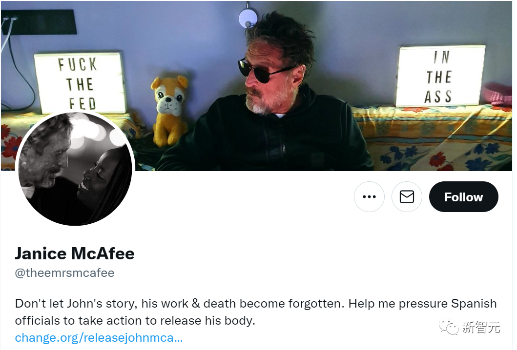Click the yellow plush dog toy

[x=169, y=111]
